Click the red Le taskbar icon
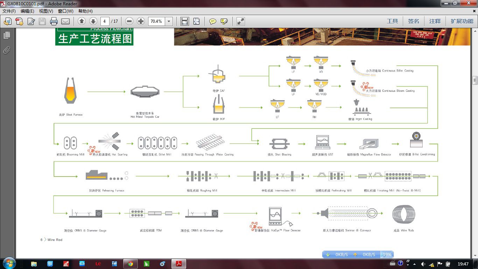This screenshot has width=478, height=269. click(98, 264)
